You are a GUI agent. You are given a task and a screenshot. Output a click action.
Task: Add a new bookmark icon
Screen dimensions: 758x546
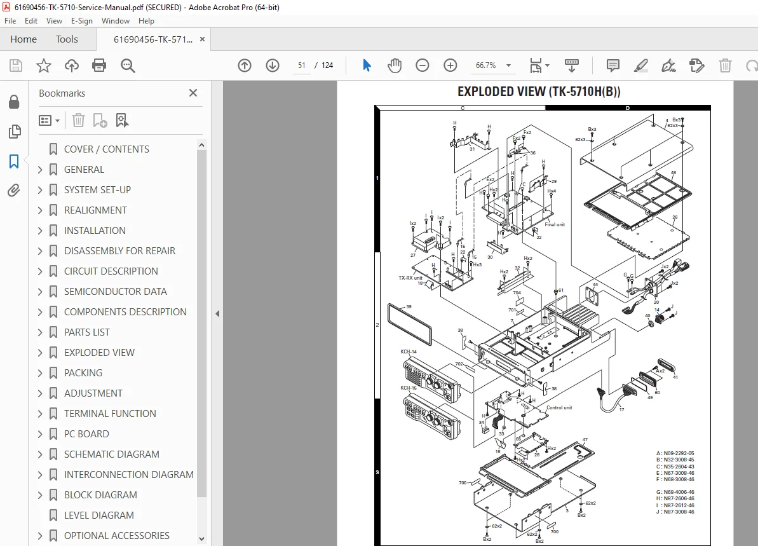(x=100, y=120)
